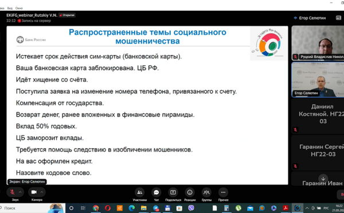The height and width of the screenshot is (213, 344).
Task: Toggle the Камера video button
Action: [x=34, y=192]
